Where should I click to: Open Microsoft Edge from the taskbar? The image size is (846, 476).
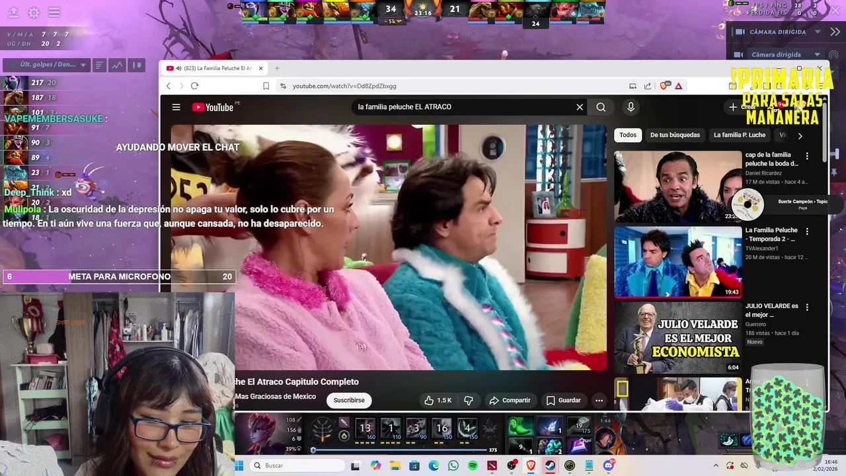pyautogui.click(x=434, y=465)
